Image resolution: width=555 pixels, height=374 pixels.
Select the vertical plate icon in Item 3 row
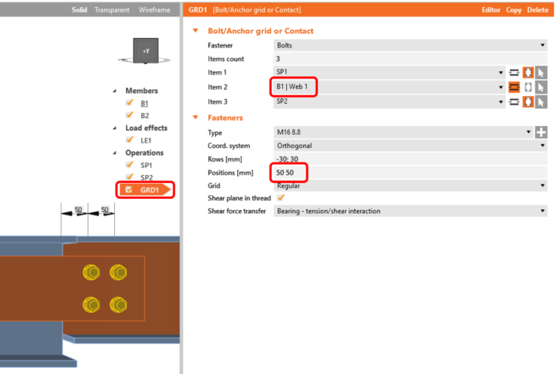528,102
